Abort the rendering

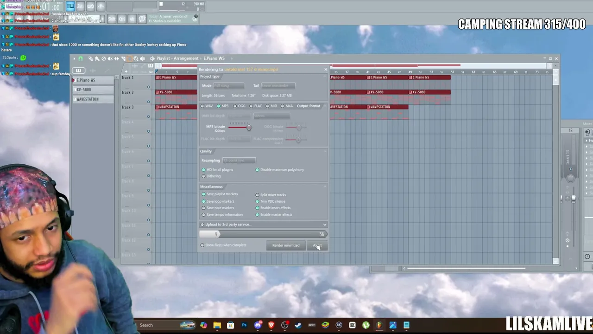click(317, 245)
